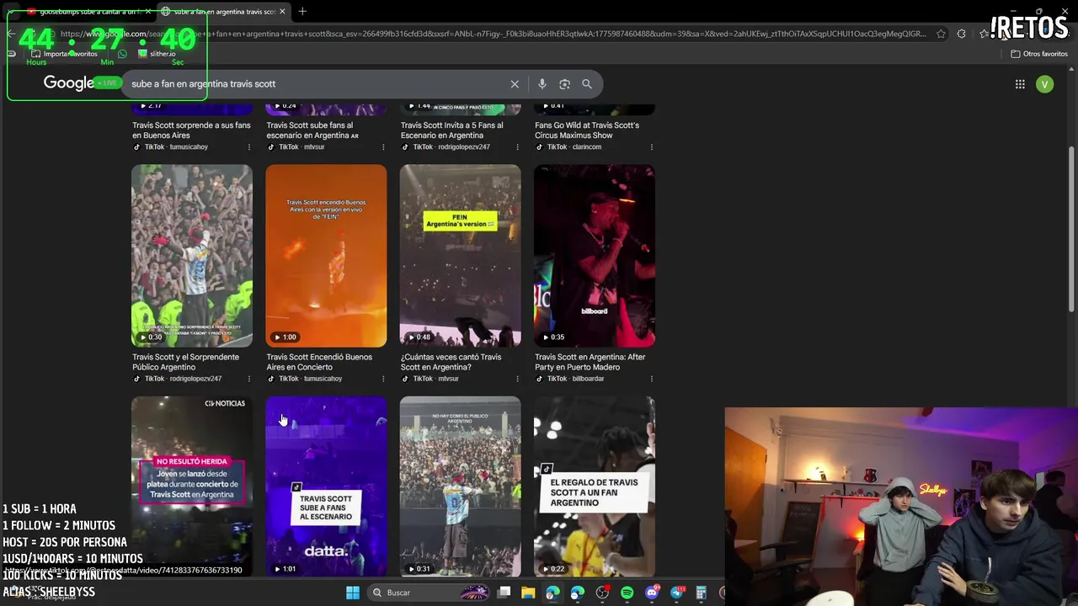
Task: Open Spotify from the taskbar
Action: [x=627, y=593]
